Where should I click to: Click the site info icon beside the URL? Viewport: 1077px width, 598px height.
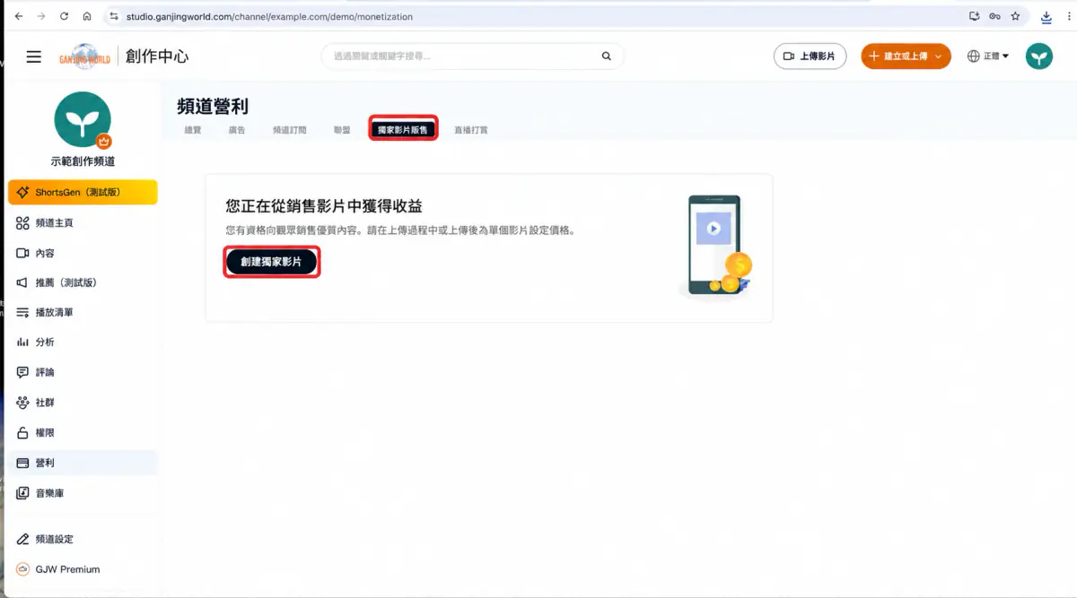tap(113, 16)
